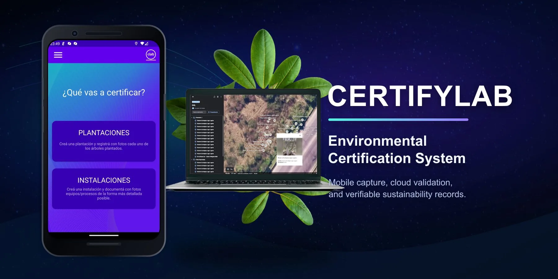This screenshot has width=558, height=279.
Task: Collapse the Plantación 1 folder in the tree
Action: (x=192, y=117)
